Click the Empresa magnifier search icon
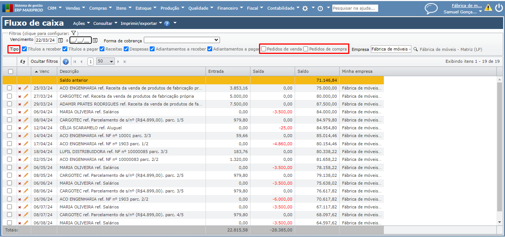Viewport: 505px width, 237px height. point(416,49)
